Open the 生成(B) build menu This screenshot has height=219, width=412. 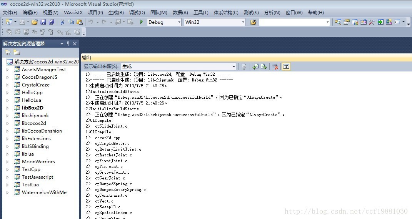point(116,13)
